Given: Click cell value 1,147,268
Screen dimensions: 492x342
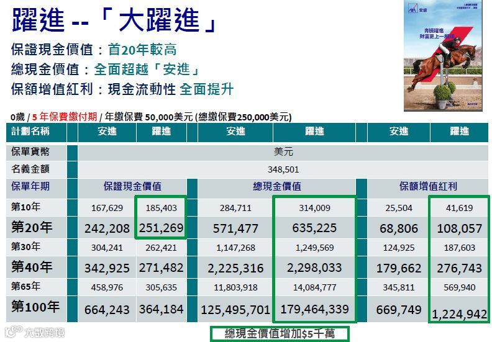Looking at the screenshot, I should pos(235,248).
